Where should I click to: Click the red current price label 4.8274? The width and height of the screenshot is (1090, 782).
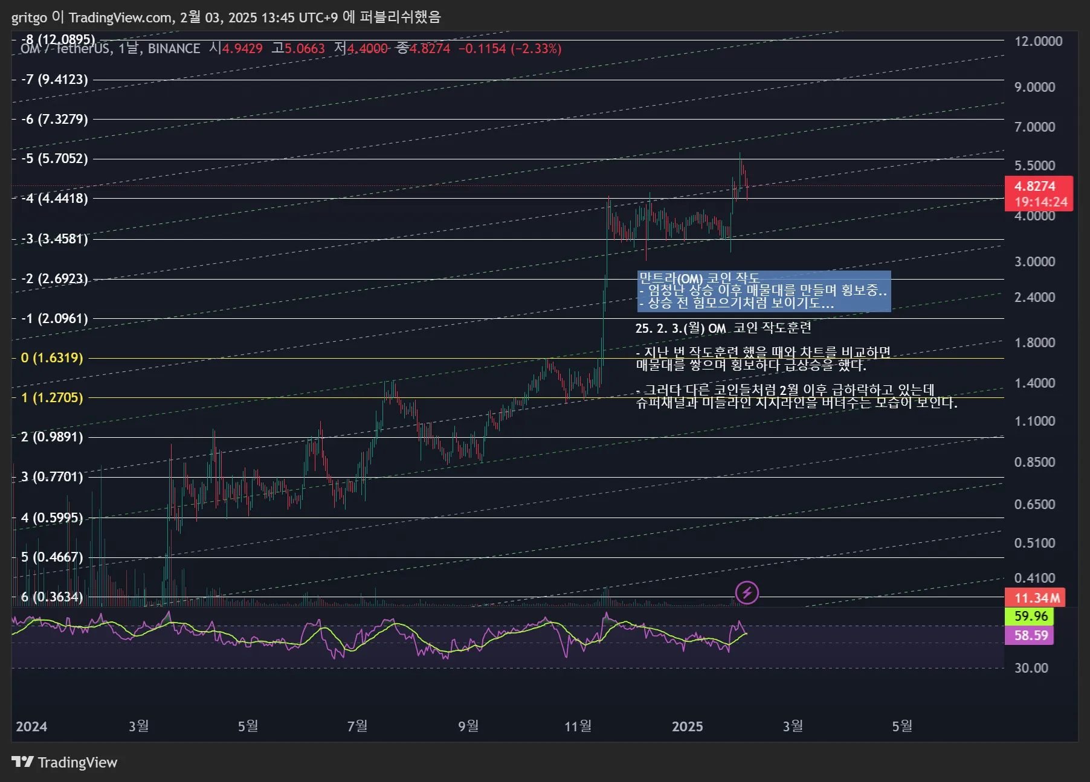[x=1039, y=193]
